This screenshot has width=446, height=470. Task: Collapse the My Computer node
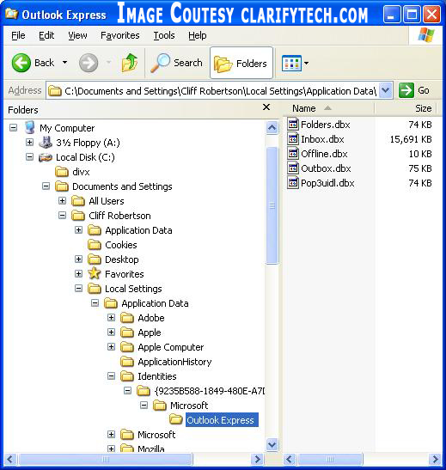pyautogui.click(x=13, y=128)
